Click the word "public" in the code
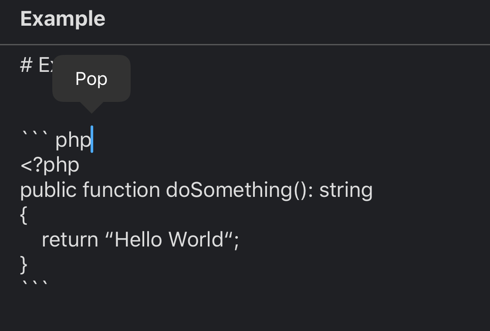 (x=48, y=190)
